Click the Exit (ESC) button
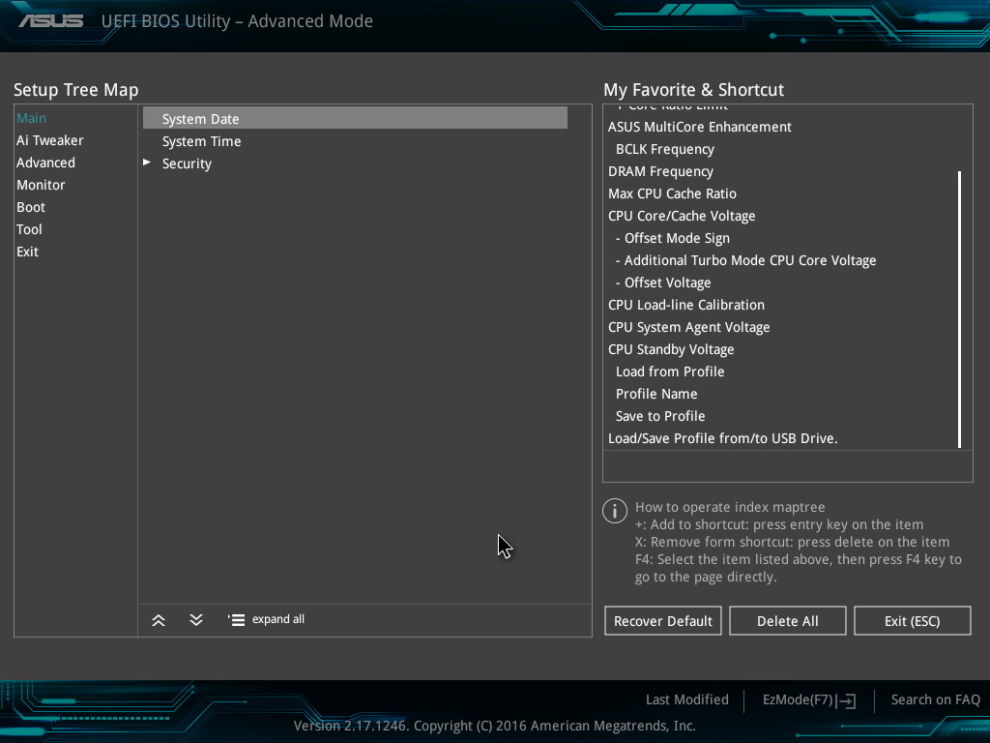Image resolution: width=990 pixels, height=743 pixels. coord(912,620)
